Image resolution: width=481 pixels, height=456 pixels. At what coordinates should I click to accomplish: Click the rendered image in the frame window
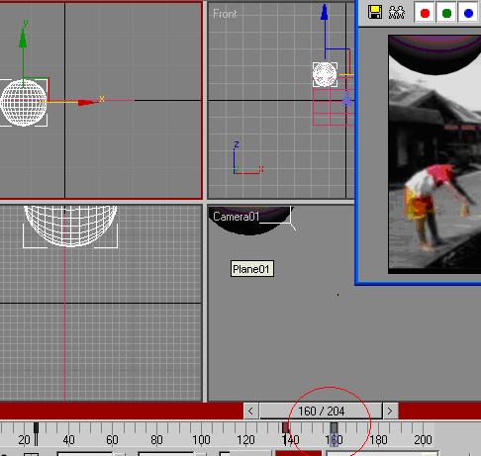pyautogui.click(x=434, y=154)
